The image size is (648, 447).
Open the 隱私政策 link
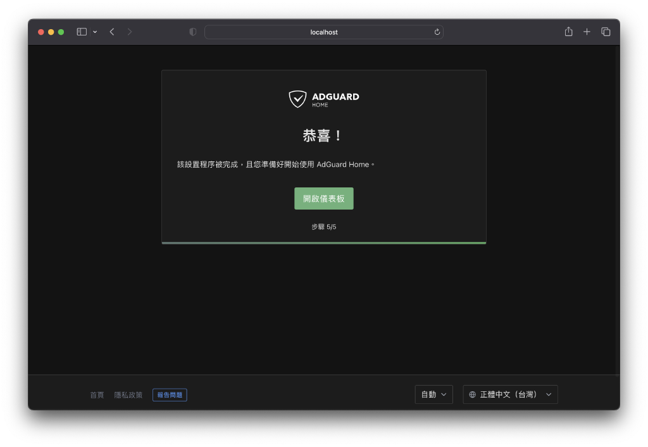pyautogui.click(x=128, y=394)
